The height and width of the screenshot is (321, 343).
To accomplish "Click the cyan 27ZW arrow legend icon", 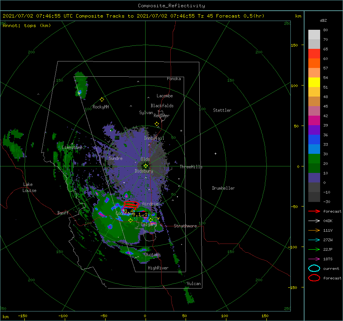I will [314, 240].
